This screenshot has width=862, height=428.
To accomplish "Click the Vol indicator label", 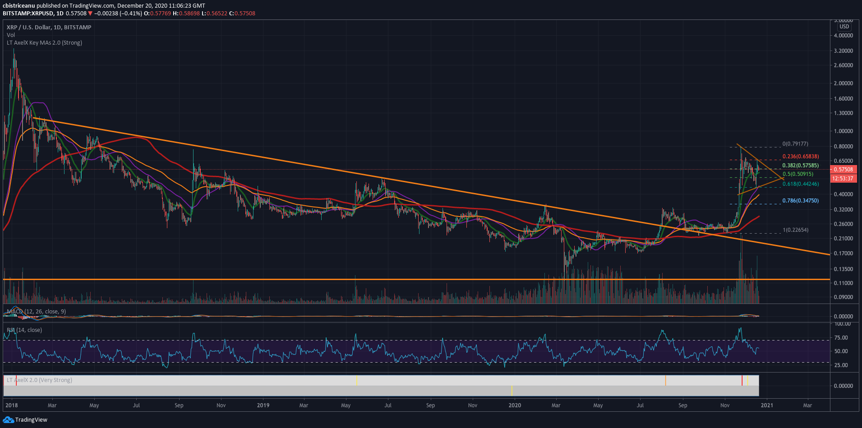I will click(x=11, y=35).
